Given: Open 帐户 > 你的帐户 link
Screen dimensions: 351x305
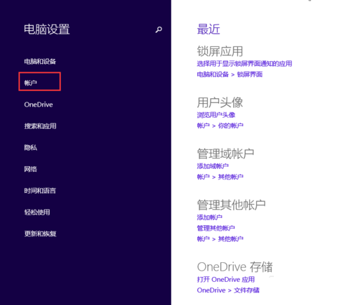Looking at the screenshot, I should click(x=220, y=126).
